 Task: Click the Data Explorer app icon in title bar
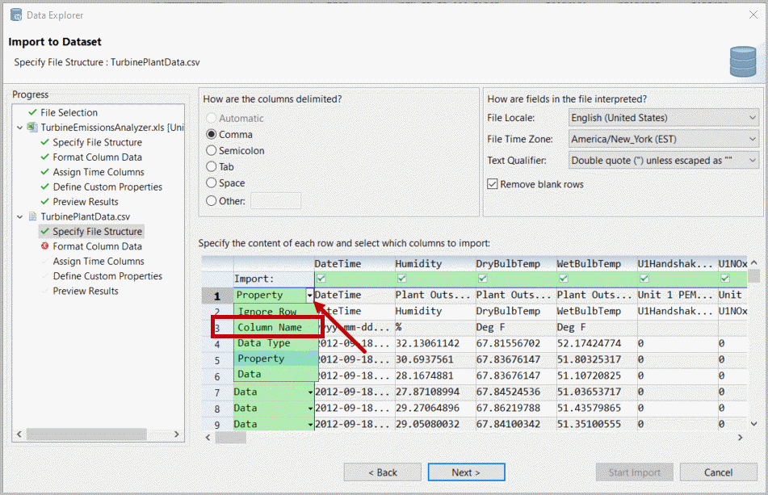15,15
